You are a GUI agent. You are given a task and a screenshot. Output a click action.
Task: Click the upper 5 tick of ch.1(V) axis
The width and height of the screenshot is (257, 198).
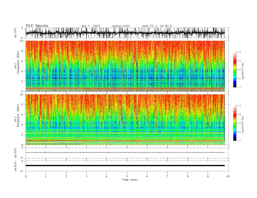22,28
